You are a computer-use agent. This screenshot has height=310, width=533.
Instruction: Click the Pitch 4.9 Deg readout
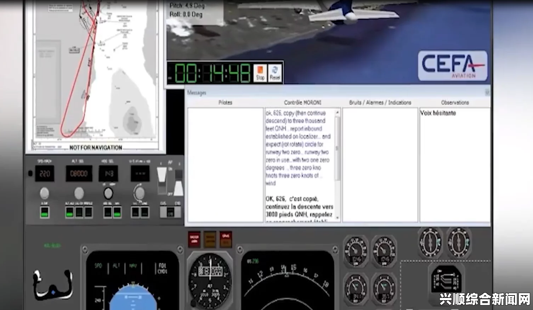pyautogui.click(x=187, y=5)
